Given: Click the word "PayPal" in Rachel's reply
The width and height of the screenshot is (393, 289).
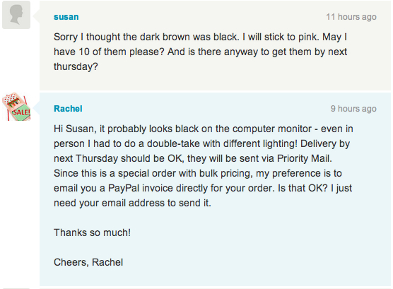Looking at the screenshot, I should point(124,188).
